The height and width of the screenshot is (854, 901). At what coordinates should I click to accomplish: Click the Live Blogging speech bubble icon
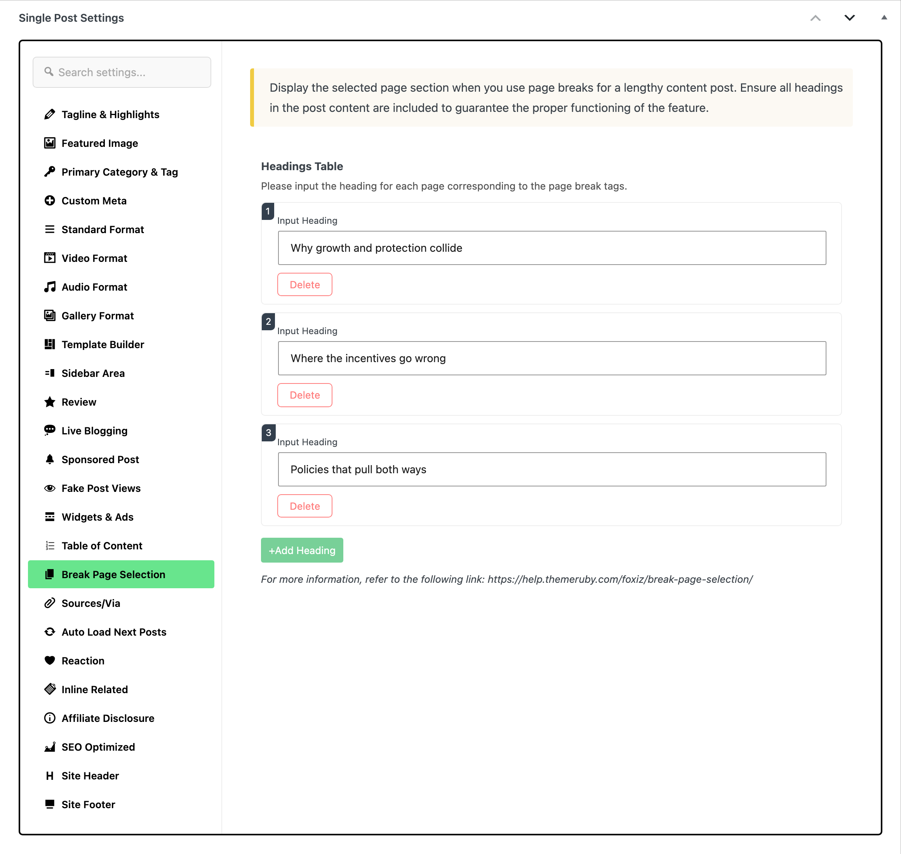click(x=50, y=430)
